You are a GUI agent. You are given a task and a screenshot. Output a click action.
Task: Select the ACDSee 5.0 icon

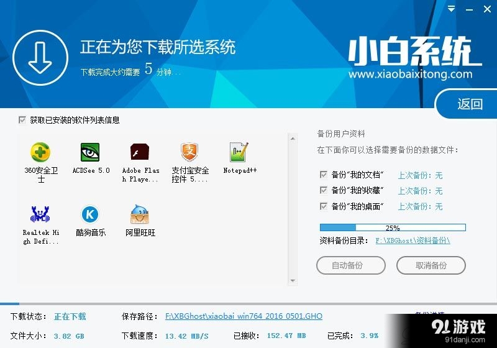pyautogui.click(x=90, y=152)
